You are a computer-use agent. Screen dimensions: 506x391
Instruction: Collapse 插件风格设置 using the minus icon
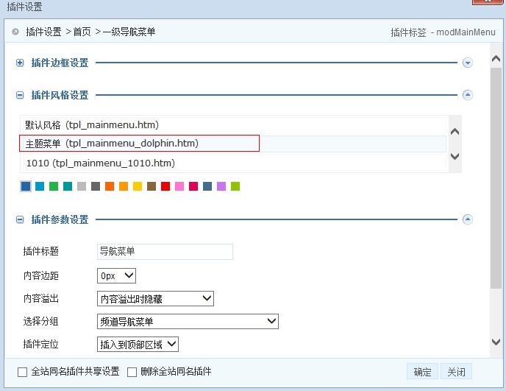(20, 95)
